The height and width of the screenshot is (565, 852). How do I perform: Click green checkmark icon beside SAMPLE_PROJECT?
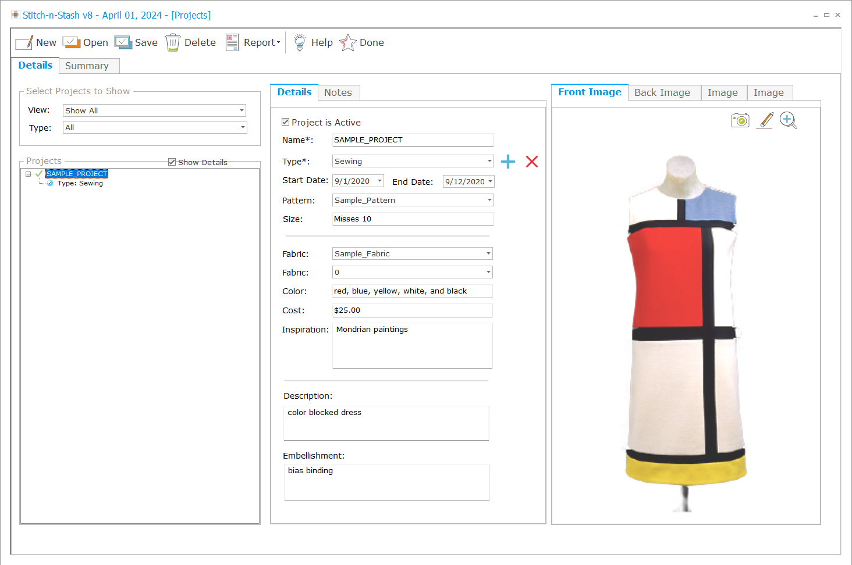[x=39, y=174]
